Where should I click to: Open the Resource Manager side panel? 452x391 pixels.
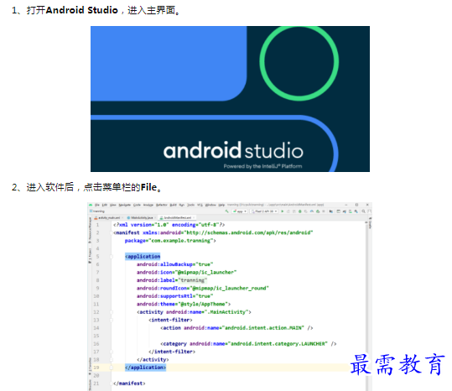pos(90,229)
